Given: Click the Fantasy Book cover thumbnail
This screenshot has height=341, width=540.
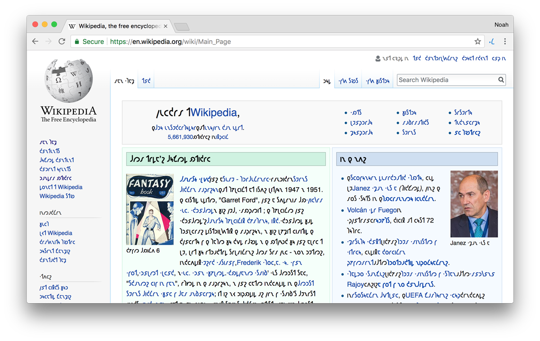Looking at the screenshot, I should [150, 209].
